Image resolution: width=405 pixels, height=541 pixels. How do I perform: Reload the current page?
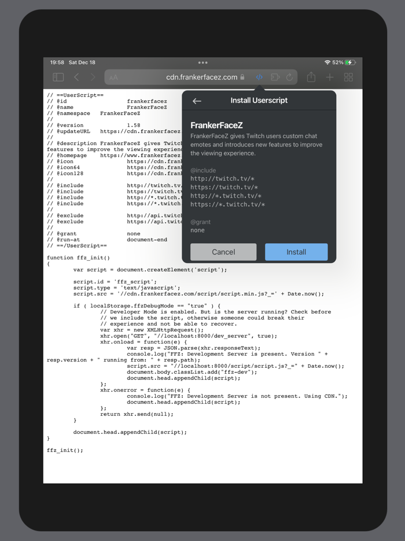pos(289,77)
